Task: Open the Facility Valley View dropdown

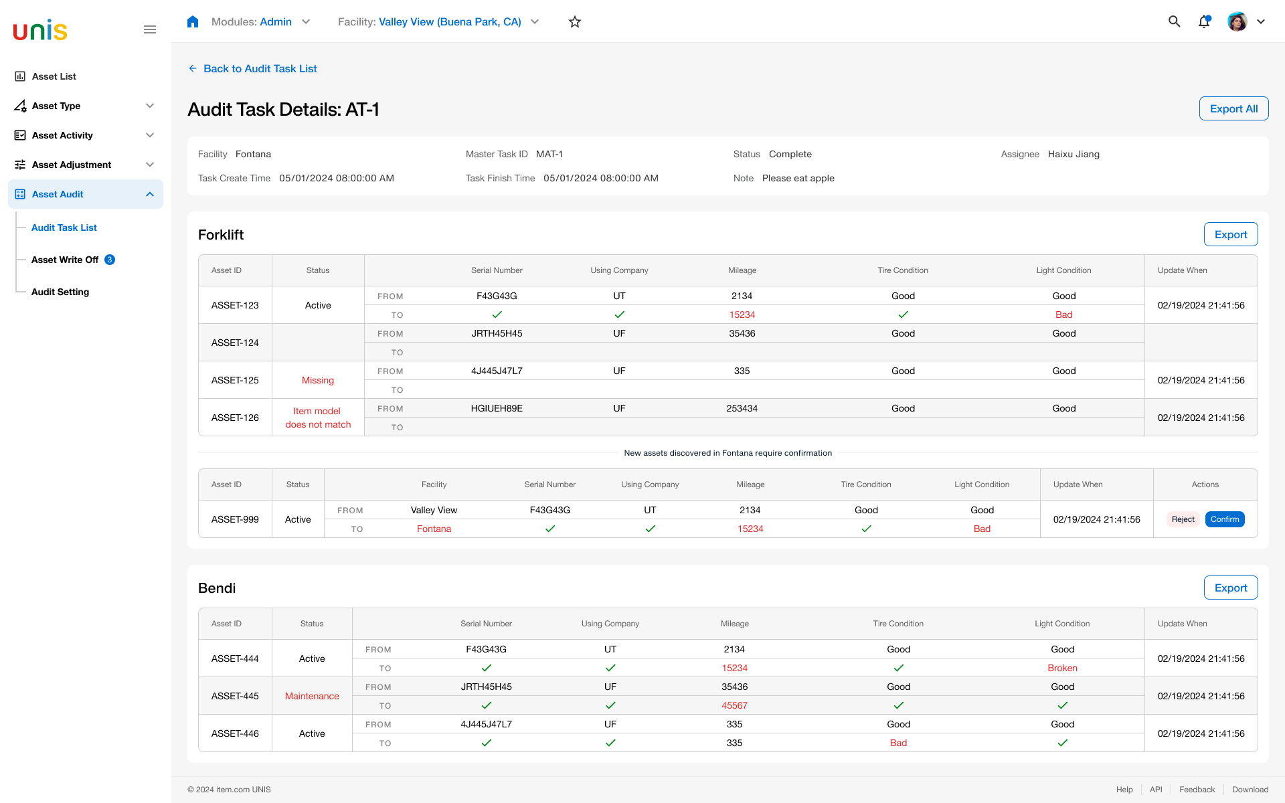Action: click(438, 21)
